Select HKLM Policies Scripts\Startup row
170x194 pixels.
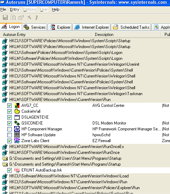click(x=70, y=47)
